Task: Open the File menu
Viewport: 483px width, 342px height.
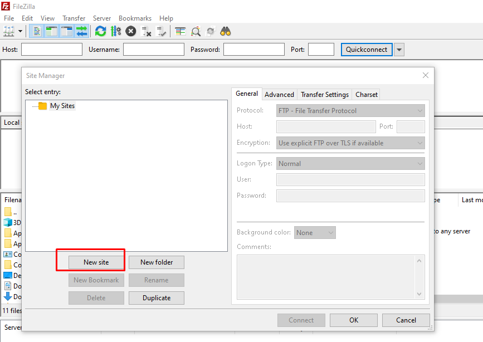Action: (9, 18)
